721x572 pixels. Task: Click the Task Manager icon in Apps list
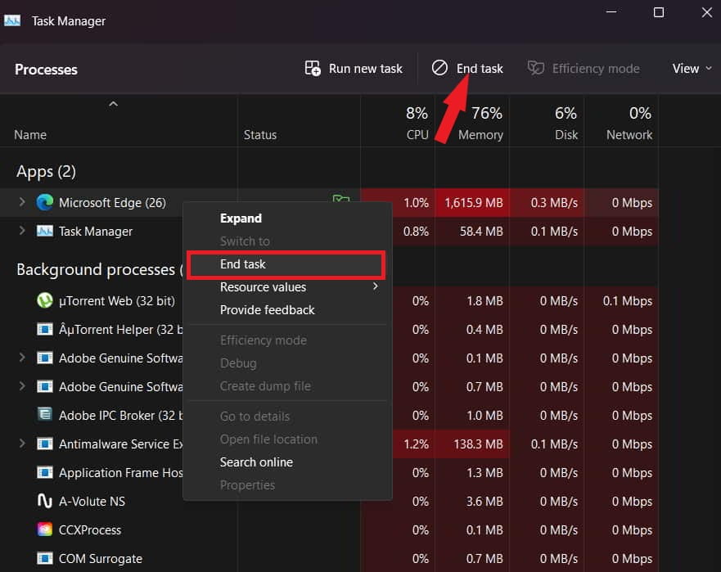click(45, 232)
